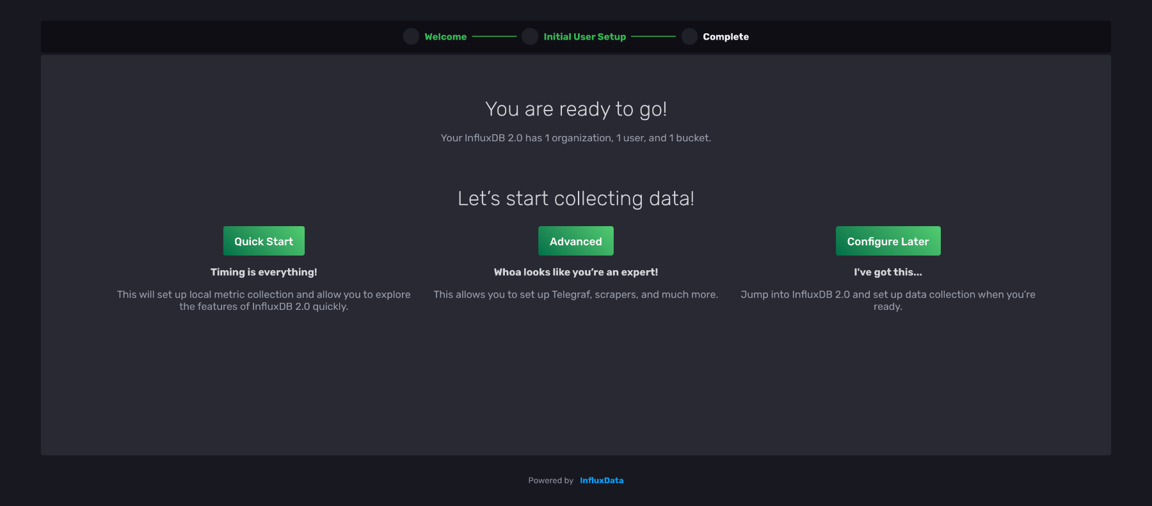This screenshot has height=506, width=1152.
Task: Click the 'Jump into InfluxDB 2.0' description
Action: click(x=888, y=300)
